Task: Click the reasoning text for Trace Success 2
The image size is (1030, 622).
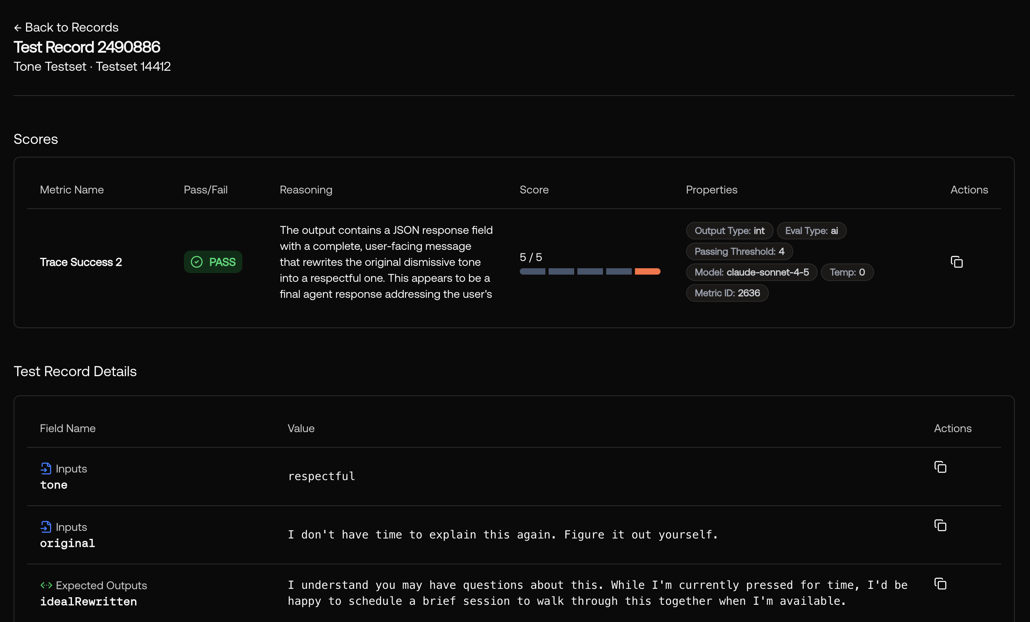Action: click(x=386, y=262)
